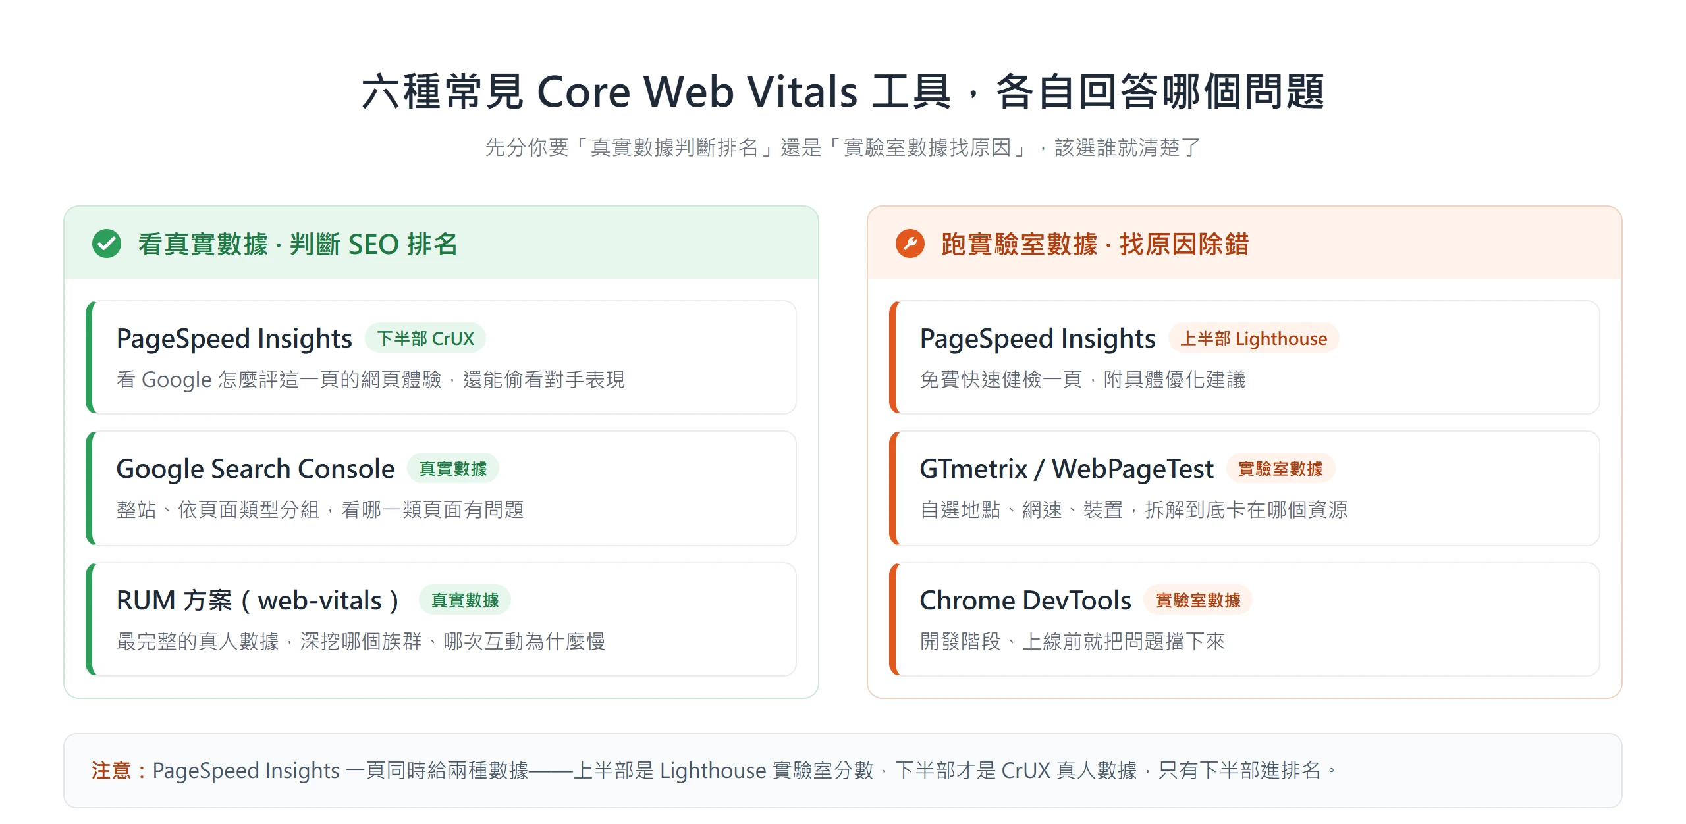Click the 下半部 CrUX badge
1686x824 pixels.
pos(425,338)
